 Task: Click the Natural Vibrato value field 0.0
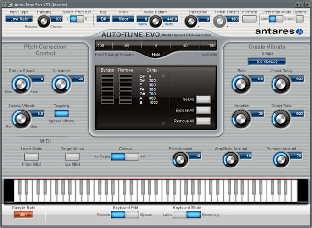click(38, 114)
